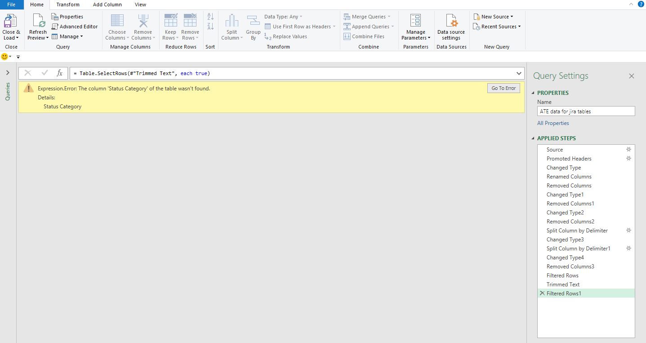Click Remove Columns icon
This screenshot has height=343, width=646.
(143, 21)
